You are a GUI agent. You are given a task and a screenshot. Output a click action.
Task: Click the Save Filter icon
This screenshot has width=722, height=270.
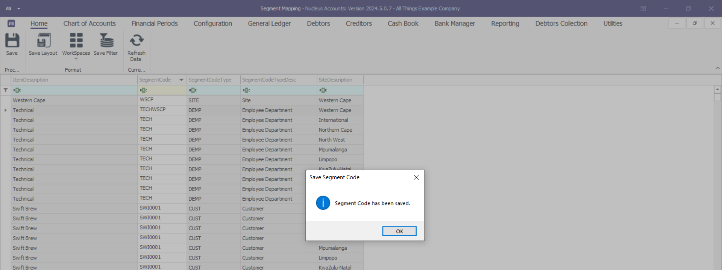coord(106,40)
